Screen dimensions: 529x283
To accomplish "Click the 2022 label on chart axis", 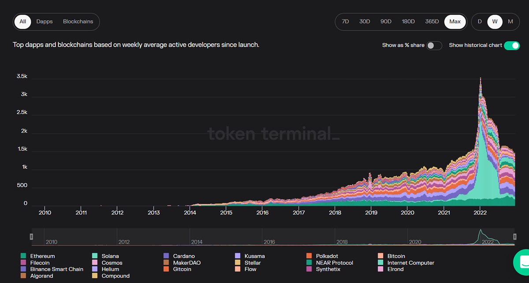I will 480,212.
